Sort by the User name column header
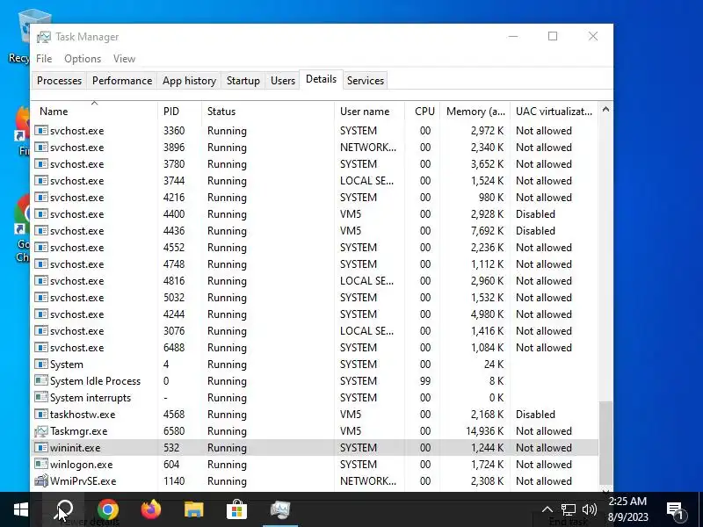This screenshot has width=703, height=527. pyautogui.click(x=369, y=112)
